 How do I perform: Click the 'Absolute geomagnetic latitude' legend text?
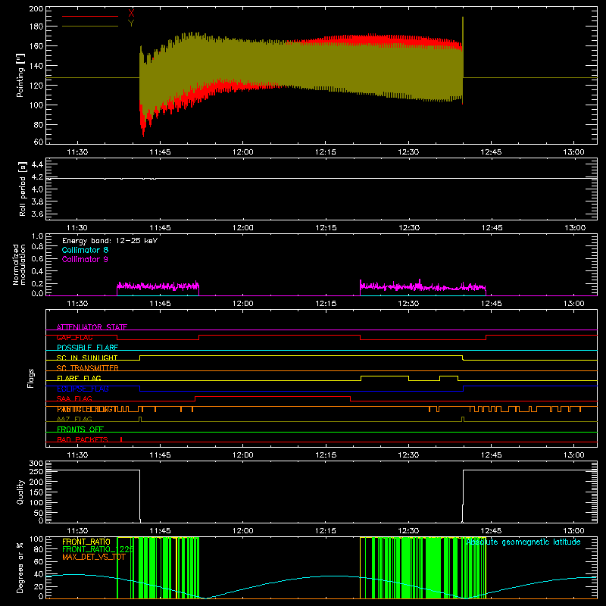point(523,542)
